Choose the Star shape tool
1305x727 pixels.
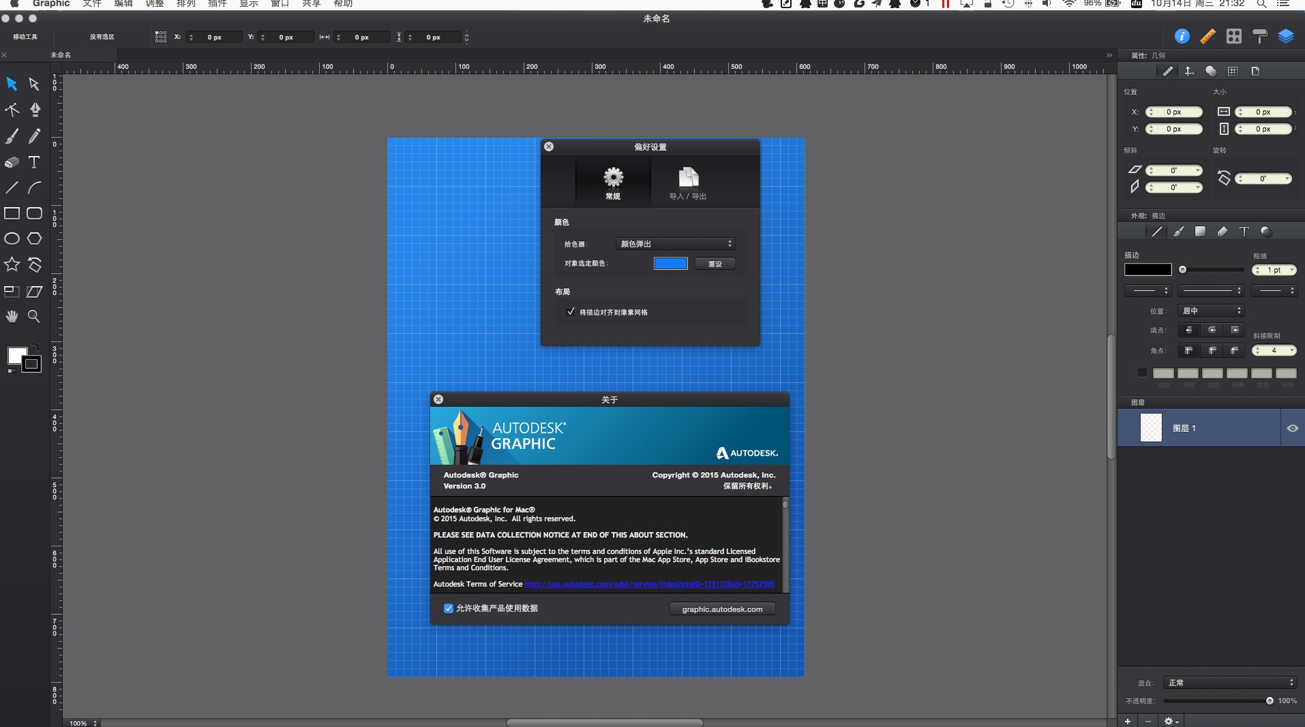point(12,264)
